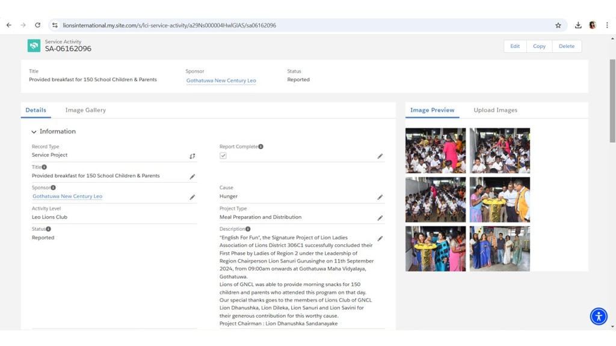Screen dimensions: 616x346
Task: Open the browser three-dot menu
Action: (x=607, y=25)
